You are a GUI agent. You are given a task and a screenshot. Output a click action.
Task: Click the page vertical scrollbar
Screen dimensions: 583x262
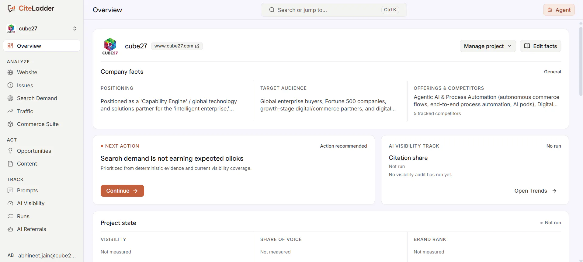[x=581, y=61]
